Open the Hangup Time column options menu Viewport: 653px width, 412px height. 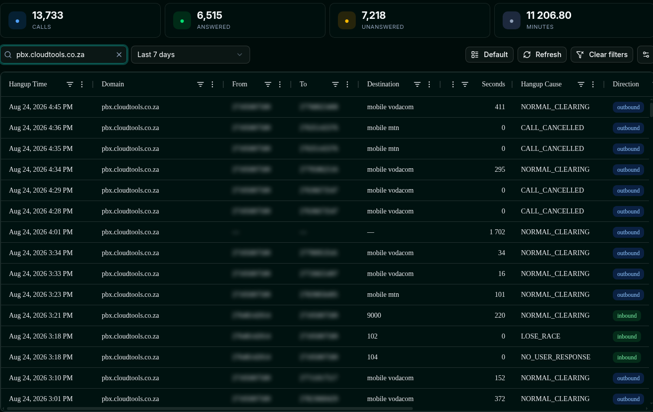(82, 84)
